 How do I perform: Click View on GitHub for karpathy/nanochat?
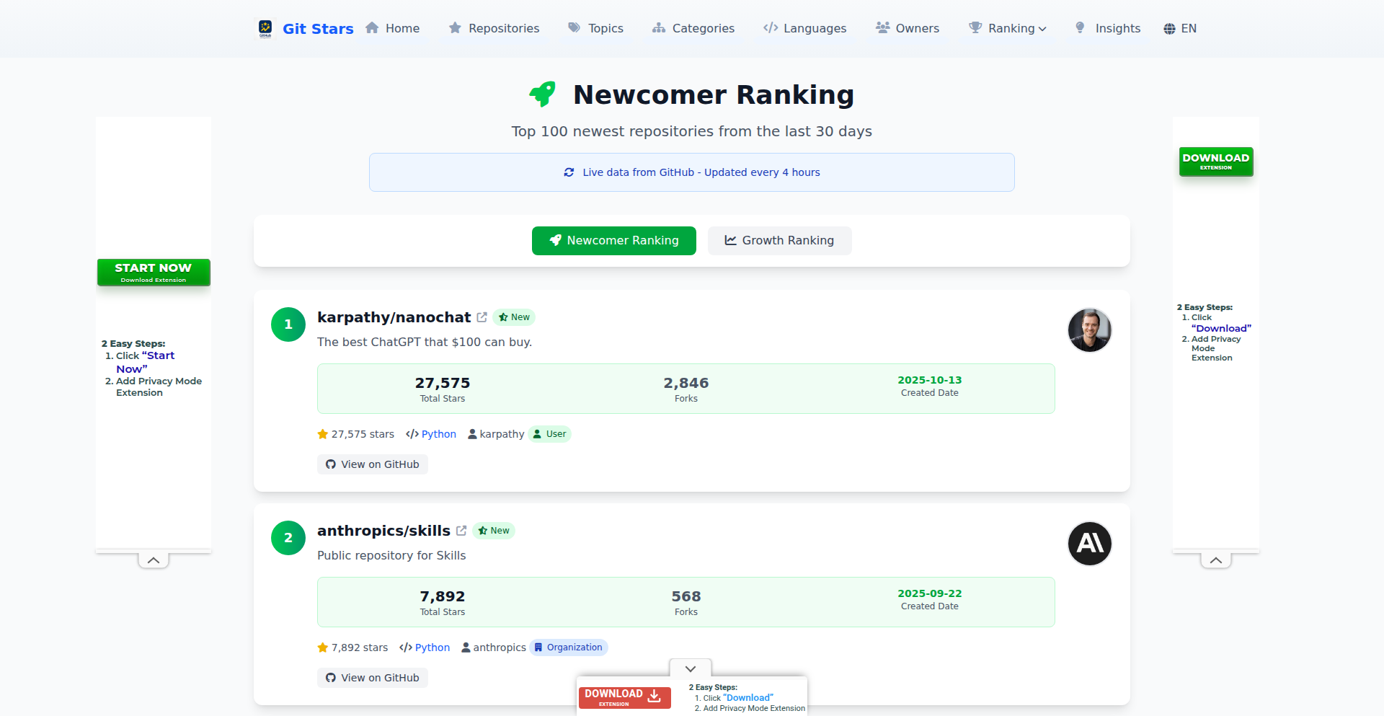(x=373, y=464)
